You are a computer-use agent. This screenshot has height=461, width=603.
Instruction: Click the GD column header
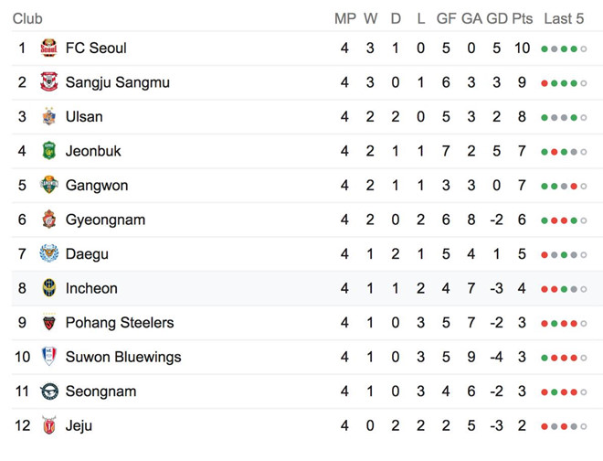(496, 18)
